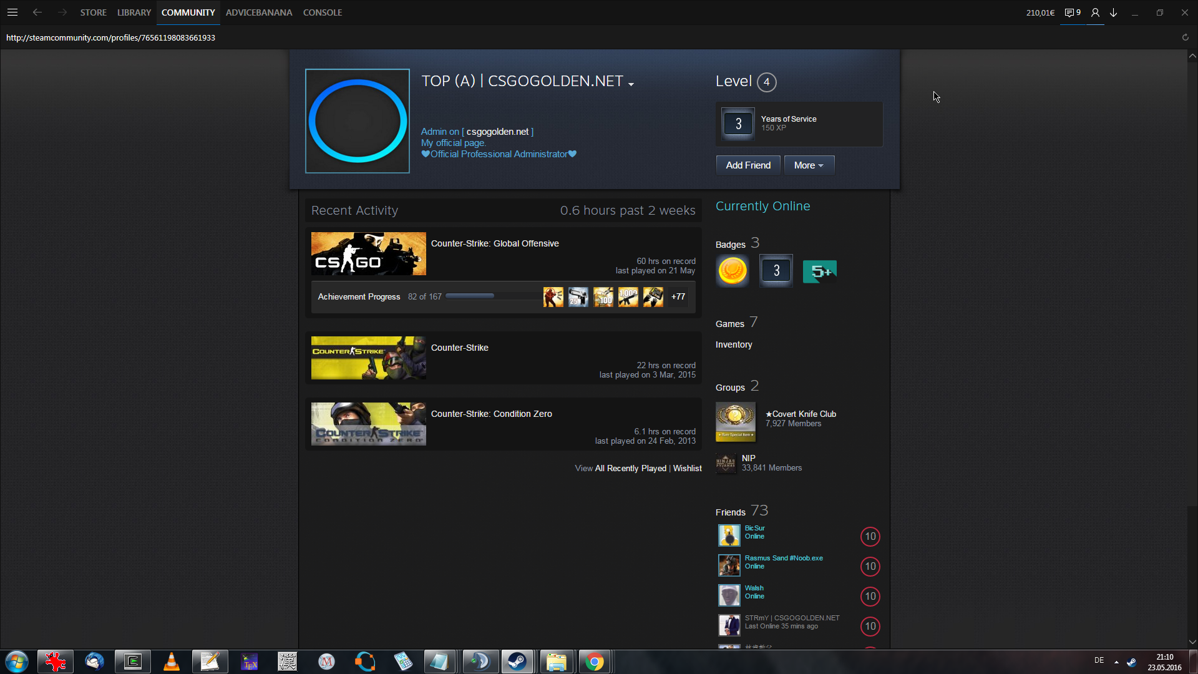Click the page reload icon

[1185, 37]
